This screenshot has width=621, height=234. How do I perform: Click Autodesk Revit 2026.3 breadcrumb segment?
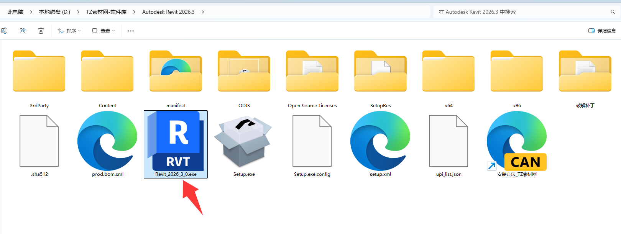[x=168, y=12]
